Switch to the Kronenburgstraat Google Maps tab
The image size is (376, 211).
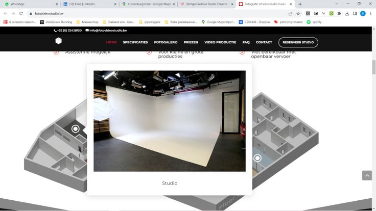tap(148, 4)
